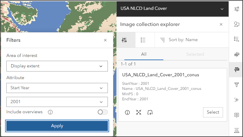Image resolution: width=243 pixels, height=137 pixels.
Task: Click the list view icon in explorer toolbar
Action: 143,40
